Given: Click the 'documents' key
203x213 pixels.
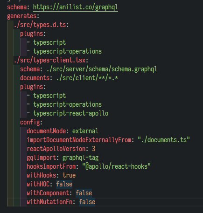Looking at the screenshot, I should tap(35, 78).
